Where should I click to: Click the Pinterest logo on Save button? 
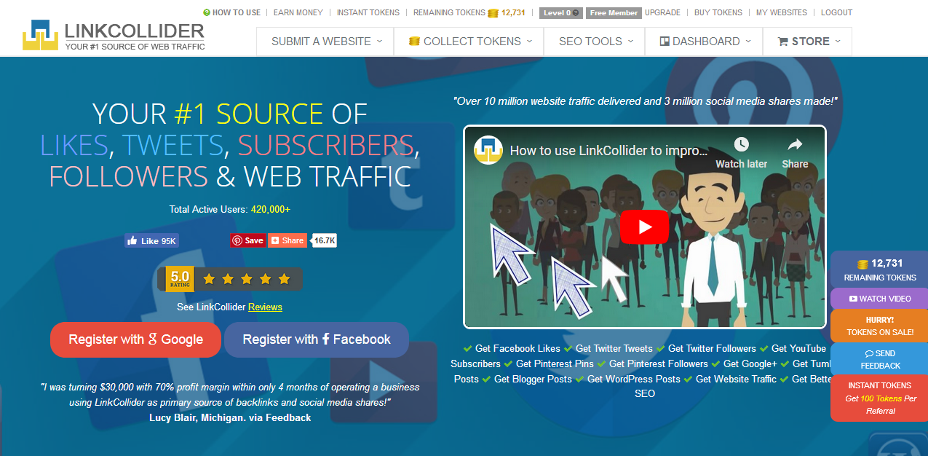point(237,240)
